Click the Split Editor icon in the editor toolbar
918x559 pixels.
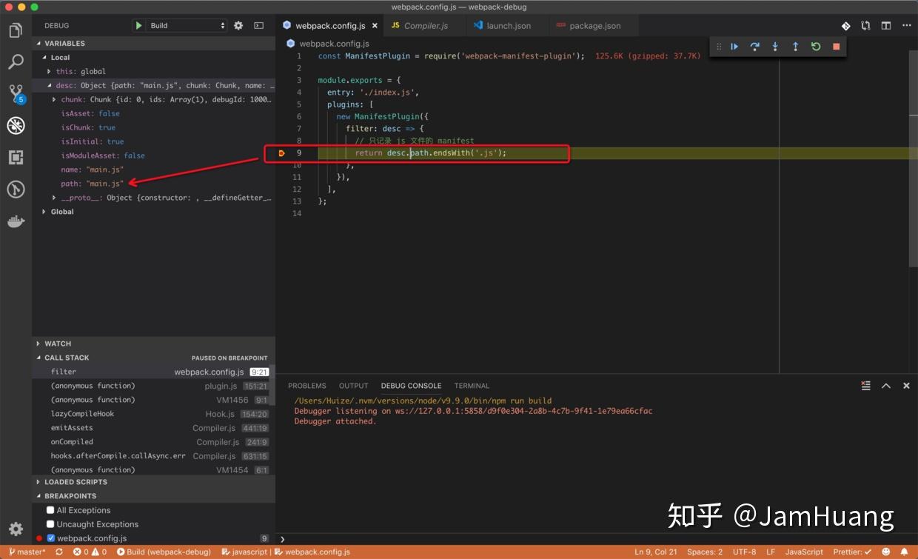click(885, 24)
